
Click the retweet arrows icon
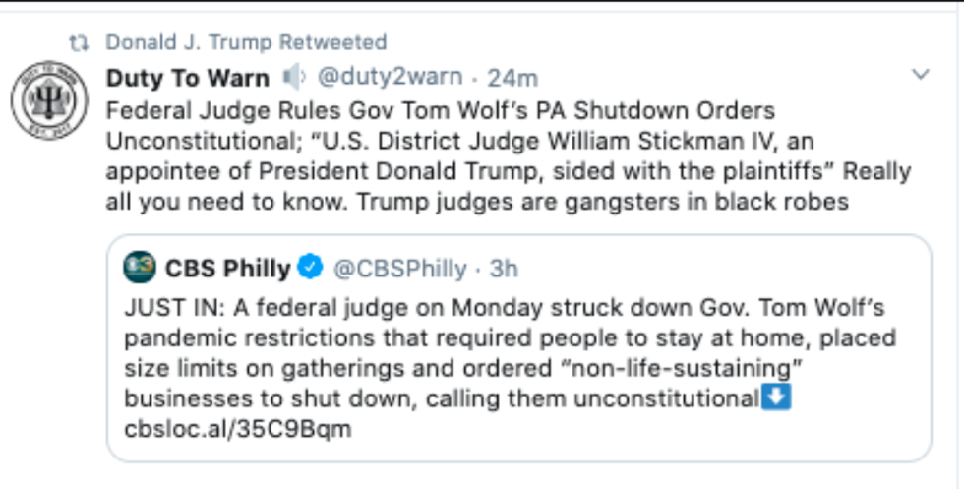[x=79, y=43]
